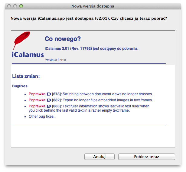Viewport: 186px width, 172px height.
Task: Open bug report link [678]
Action: pos(57,94)
